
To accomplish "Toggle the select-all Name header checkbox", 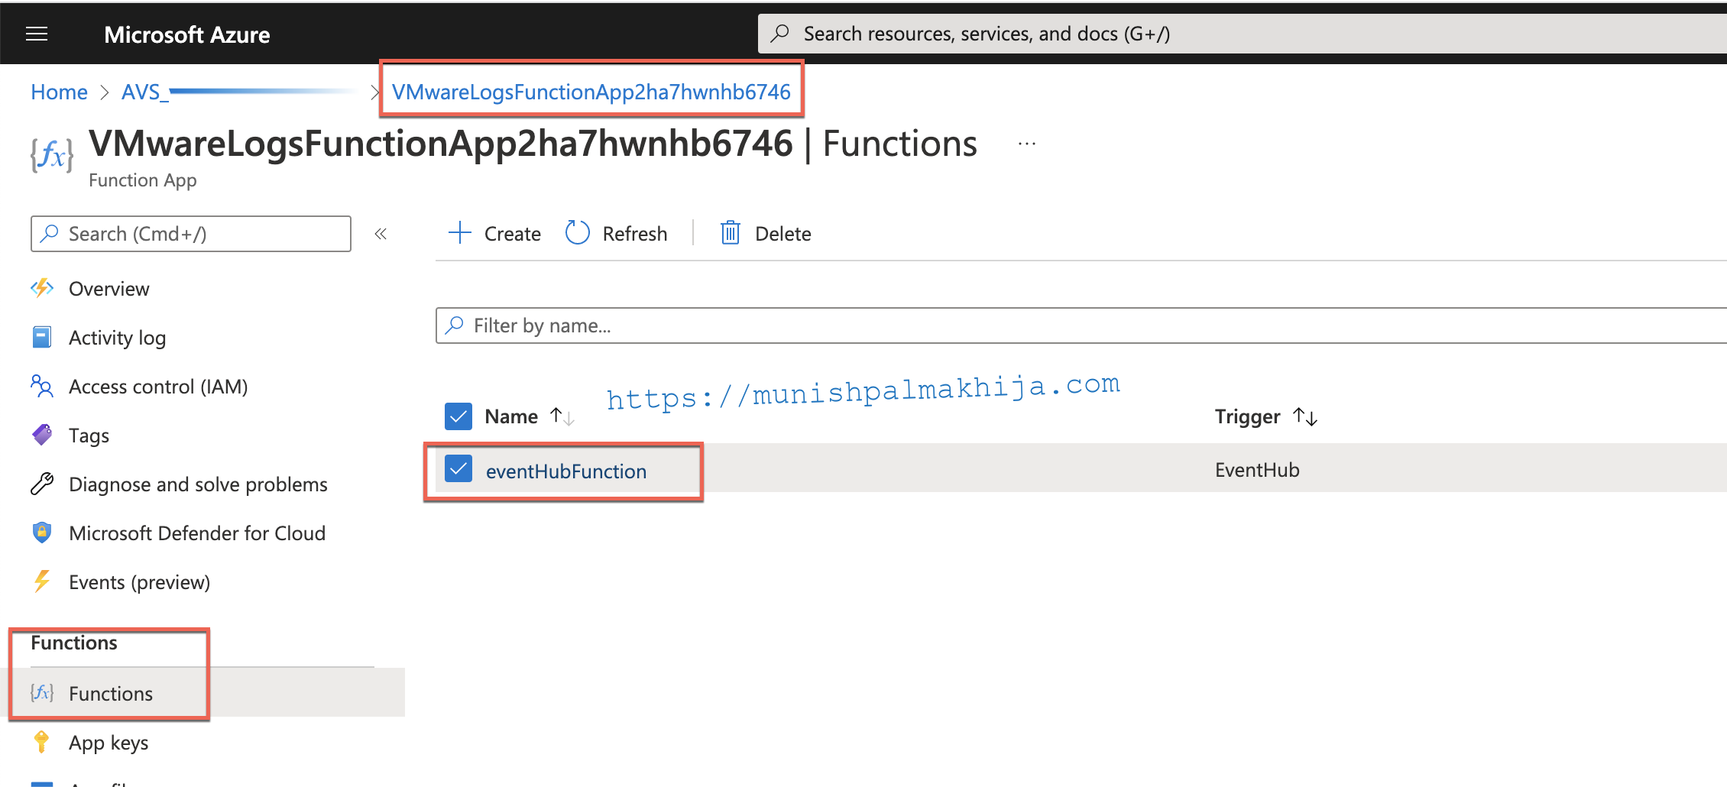I will click(458, 416).
